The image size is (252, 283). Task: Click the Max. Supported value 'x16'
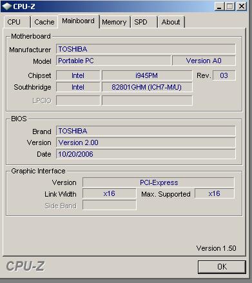point(215,193)
